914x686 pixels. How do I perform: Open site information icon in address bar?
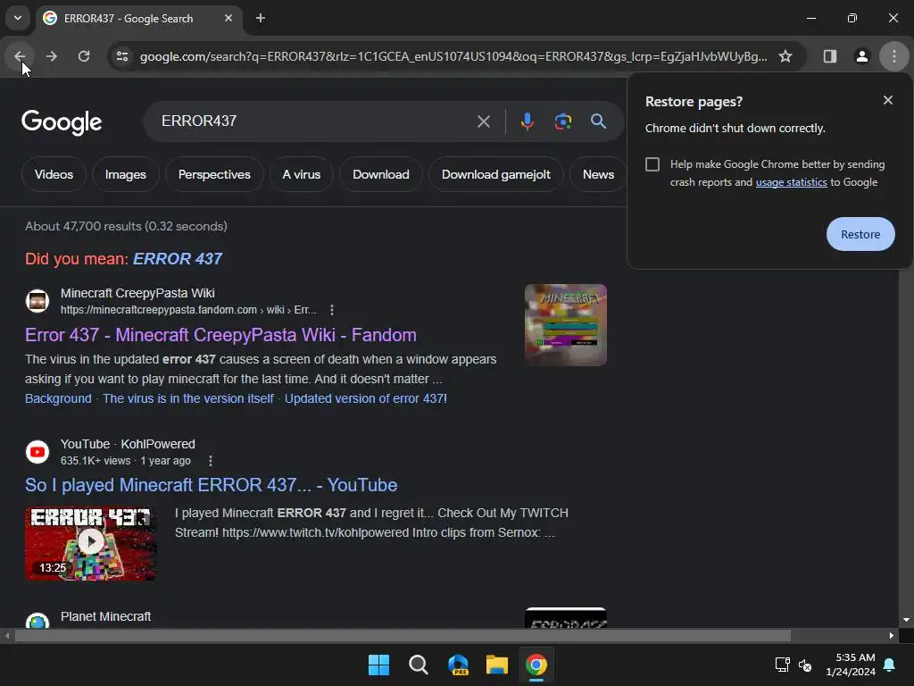click(121, 56)
